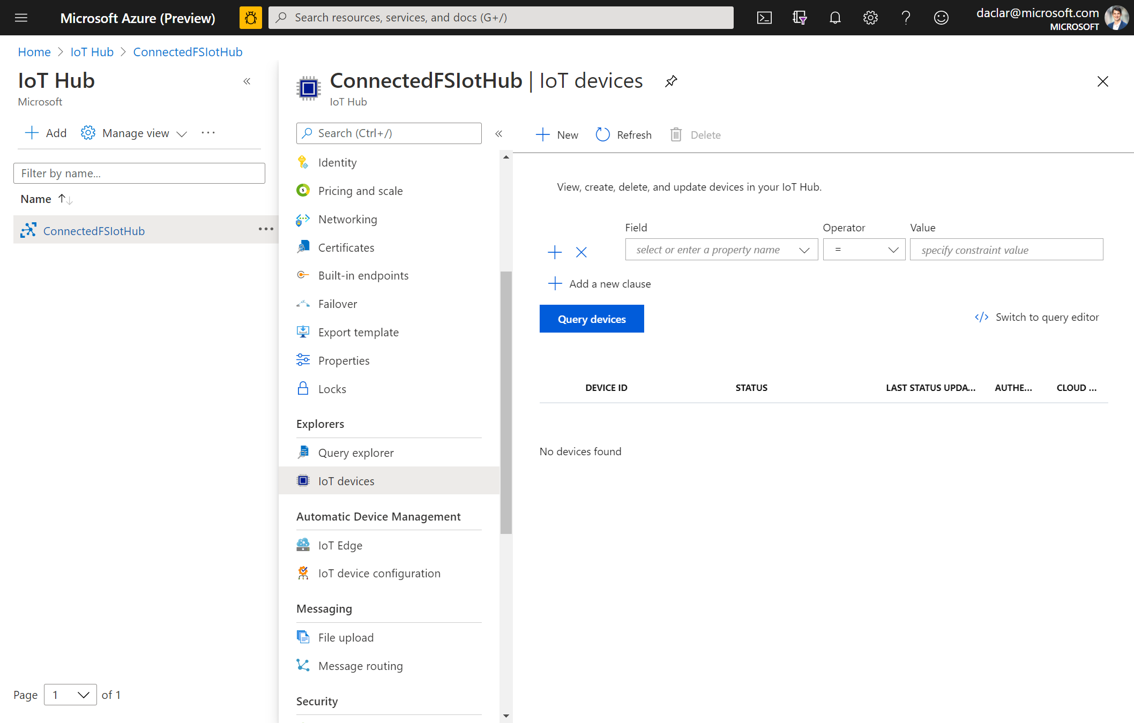Click the pin icon to pin panel
This screenshot has width=1134, height=723.
pyautogui.click(x=669, y=81)
